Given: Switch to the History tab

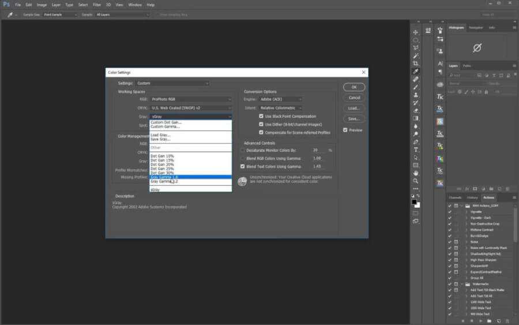Looking at the screenshot, I should 472,197.
